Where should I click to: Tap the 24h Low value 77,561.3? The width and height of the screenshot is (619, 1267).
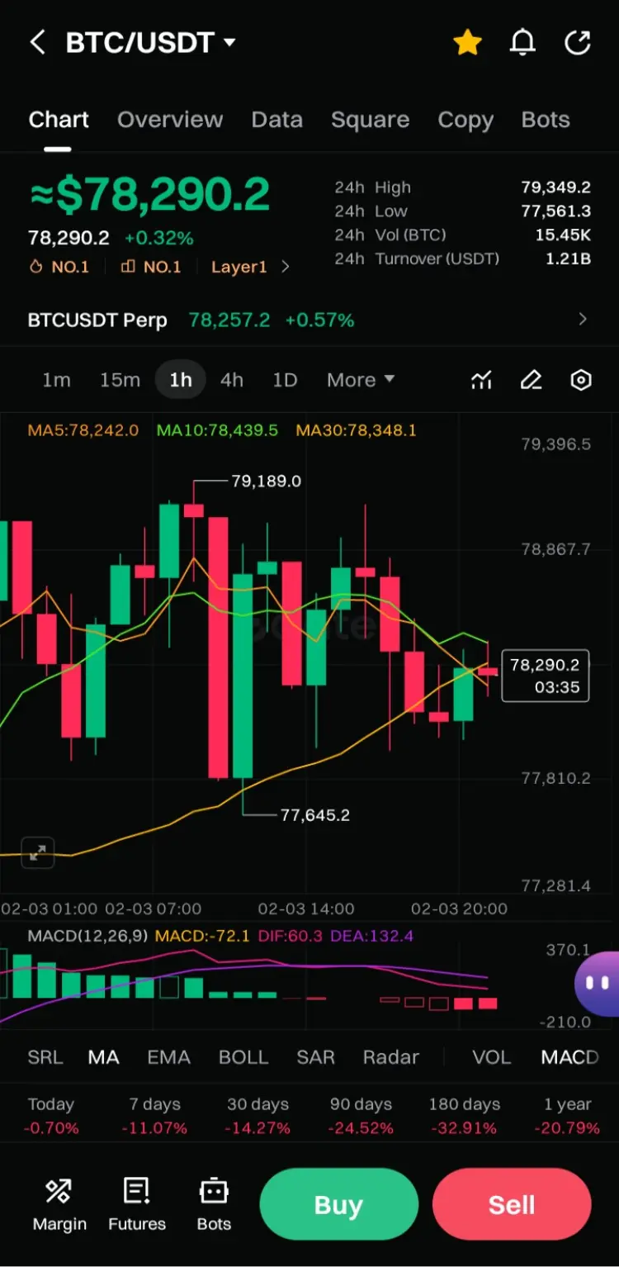[x=555, y=211]
